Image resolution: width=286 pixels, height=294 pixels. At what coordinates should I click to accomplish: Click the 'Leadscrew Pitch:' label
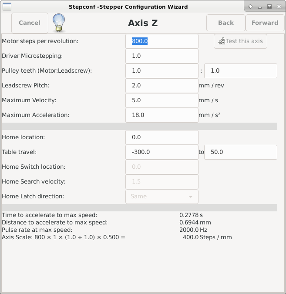click(26, 86)
